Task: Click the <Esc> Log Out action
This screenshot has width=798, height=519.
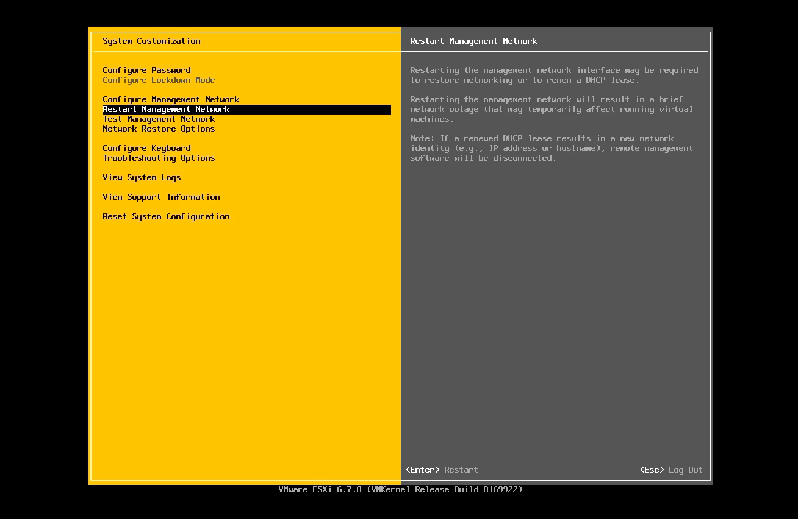Action: click(x=671, y=470)
